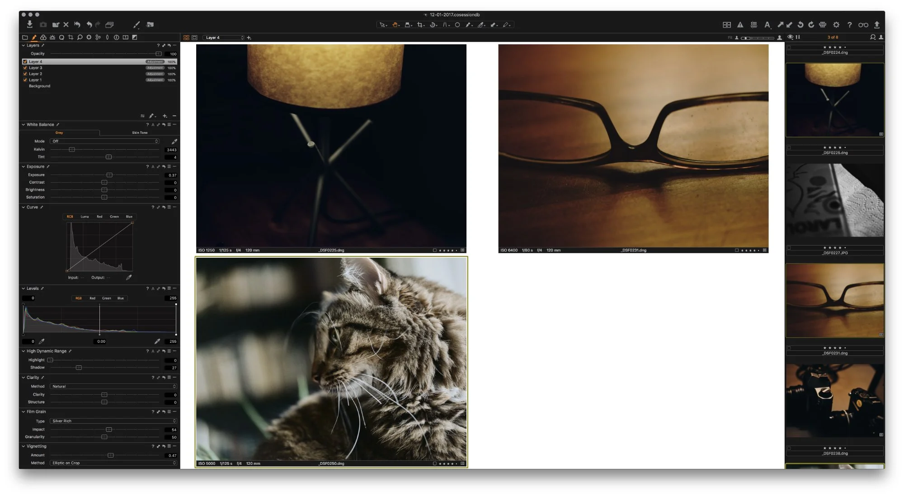Disable the Layer 1 checkbox
Image resolution: width=904 pixels, height=496 pixels.
coord(25,80)
